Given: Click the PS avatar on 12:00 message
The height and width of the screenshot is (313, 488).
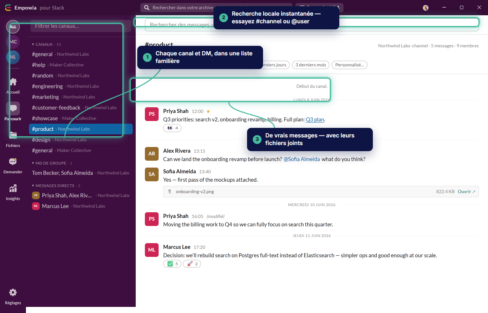Looking at the screenshot, I should coord(152,114).
